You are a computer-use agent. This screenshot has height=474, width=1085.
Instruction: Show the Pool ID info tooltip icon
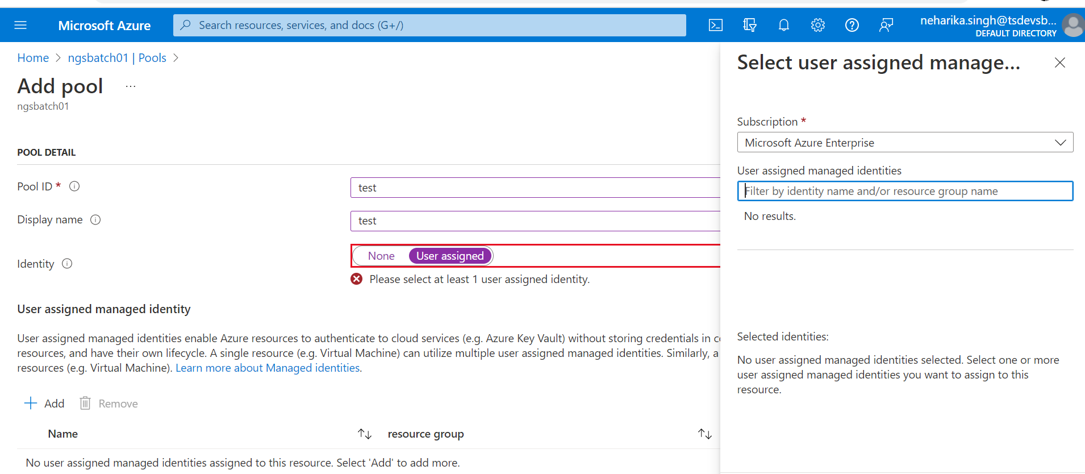[74, 186]
